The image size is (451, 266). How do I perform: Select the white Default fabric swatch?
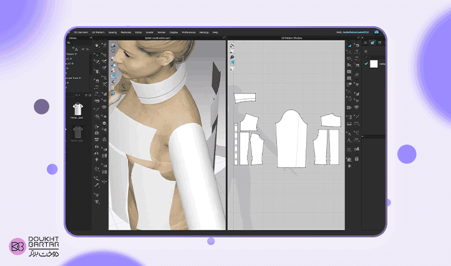(374, 64)
